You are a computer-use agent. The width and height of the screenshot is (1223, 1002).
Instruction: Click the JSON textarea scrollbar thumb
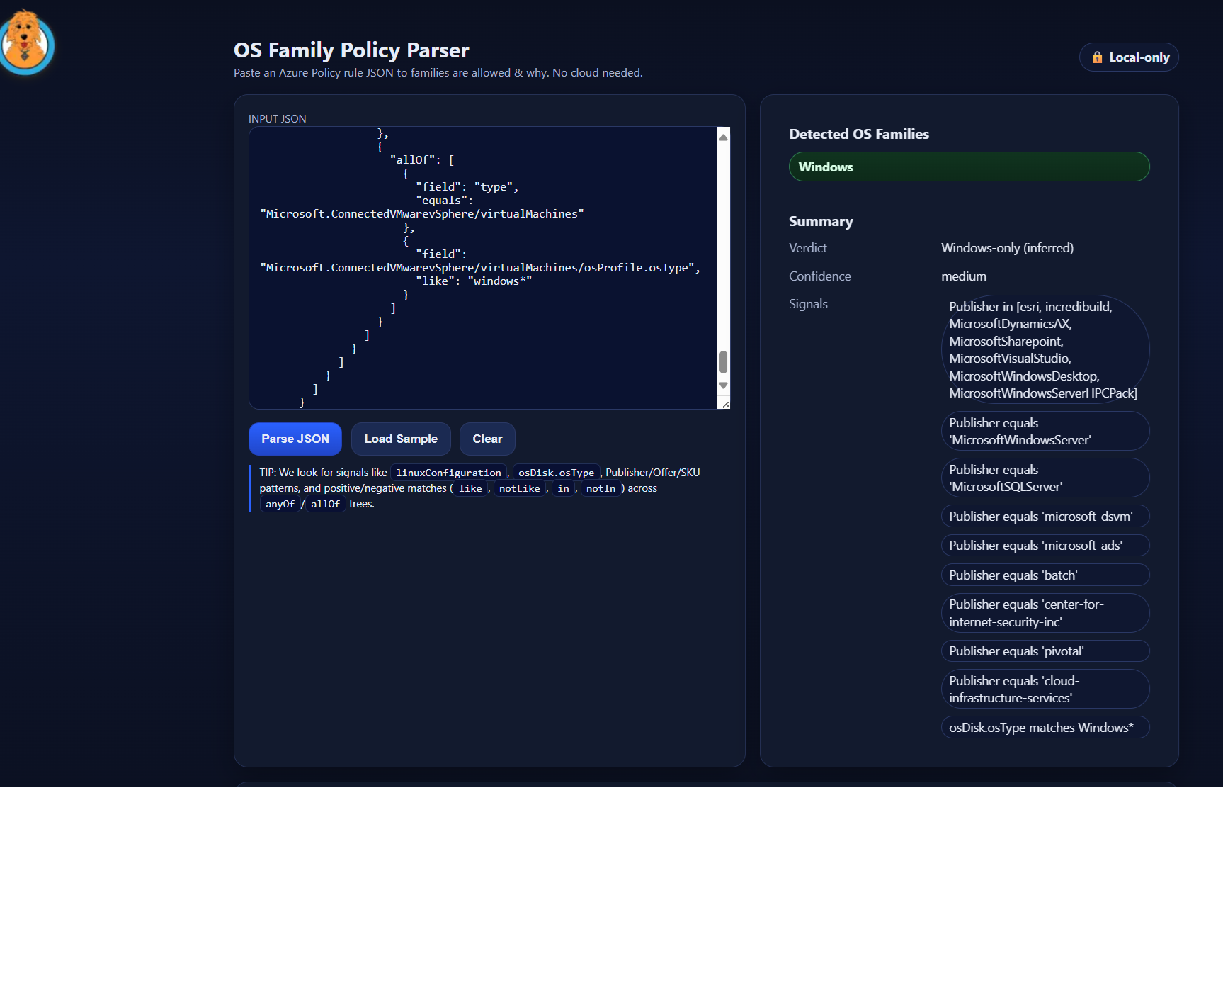click(x=723, y=361)
